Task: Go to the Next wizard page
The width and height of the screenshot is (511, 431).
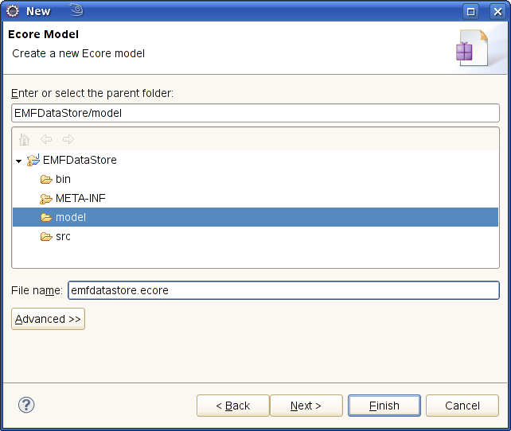Action: coord(306,406)
